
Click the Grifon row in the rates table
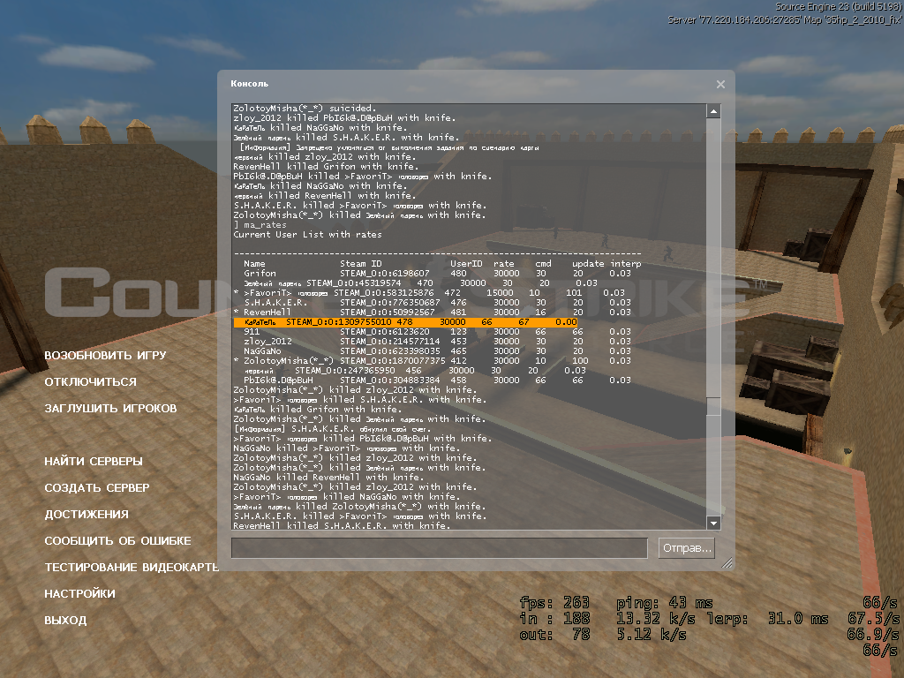click(438, 274)
